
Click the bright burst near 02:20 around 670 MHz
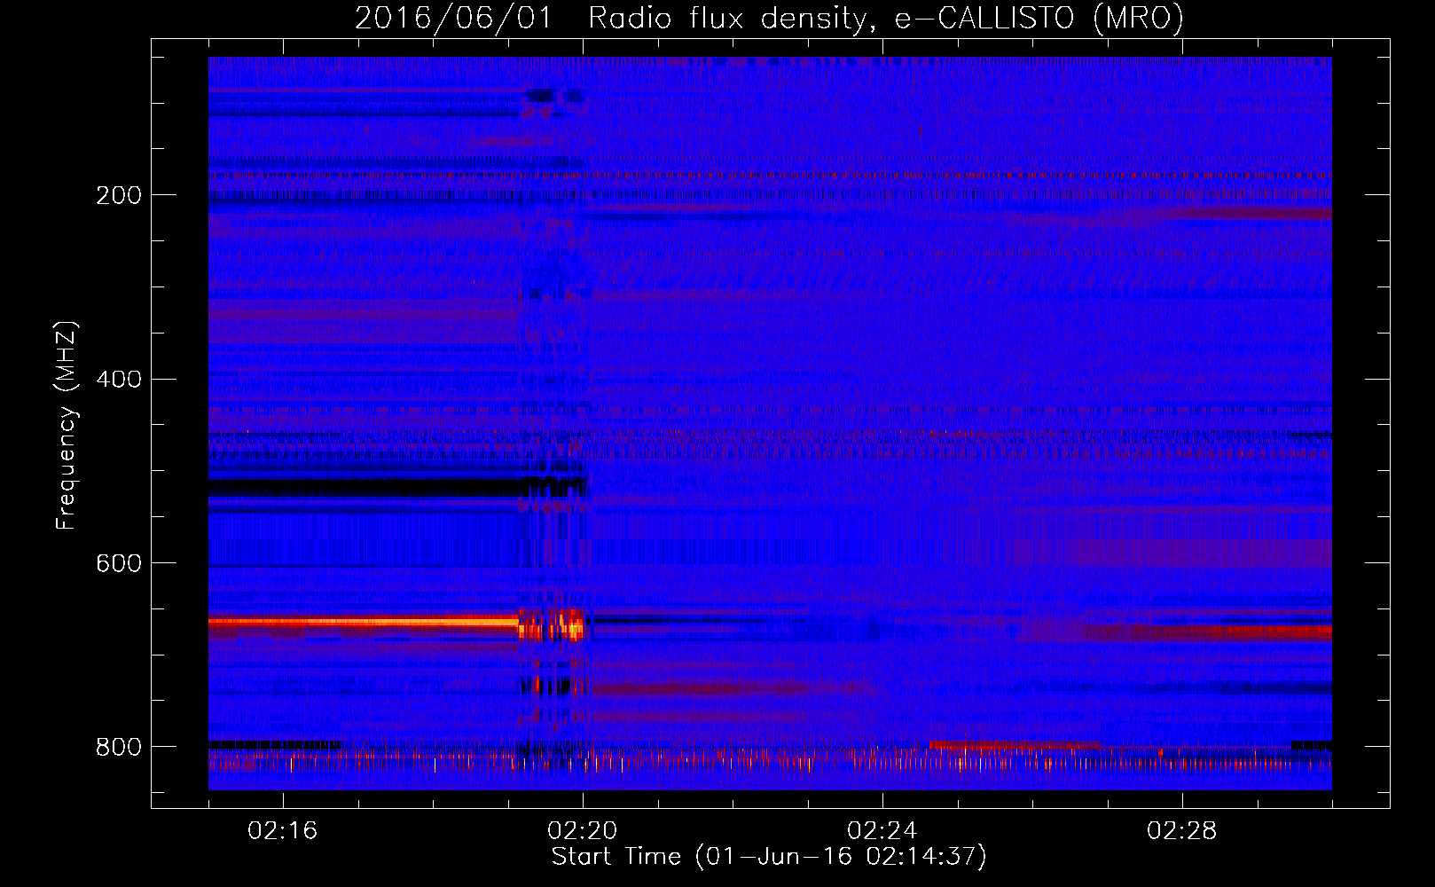click(x=552, y=624)
